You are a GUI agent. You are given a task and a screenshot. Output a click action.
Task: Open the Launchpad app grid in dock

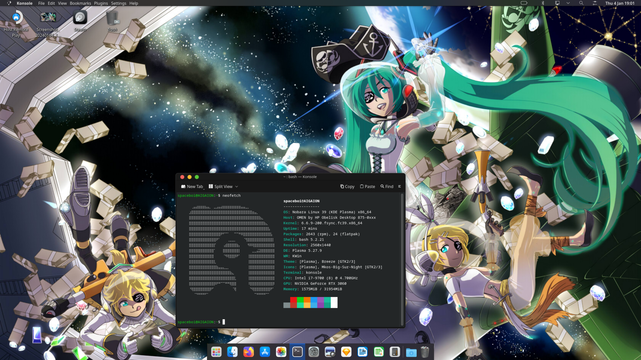(x=216, y=352)
